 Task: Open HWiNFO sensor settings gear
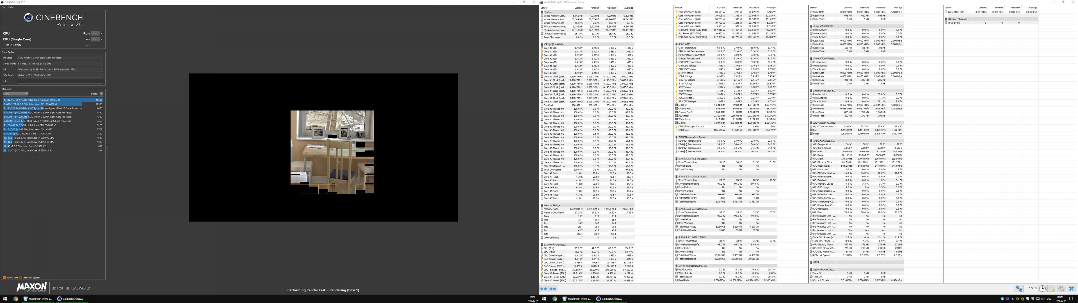coord(1062,289)
